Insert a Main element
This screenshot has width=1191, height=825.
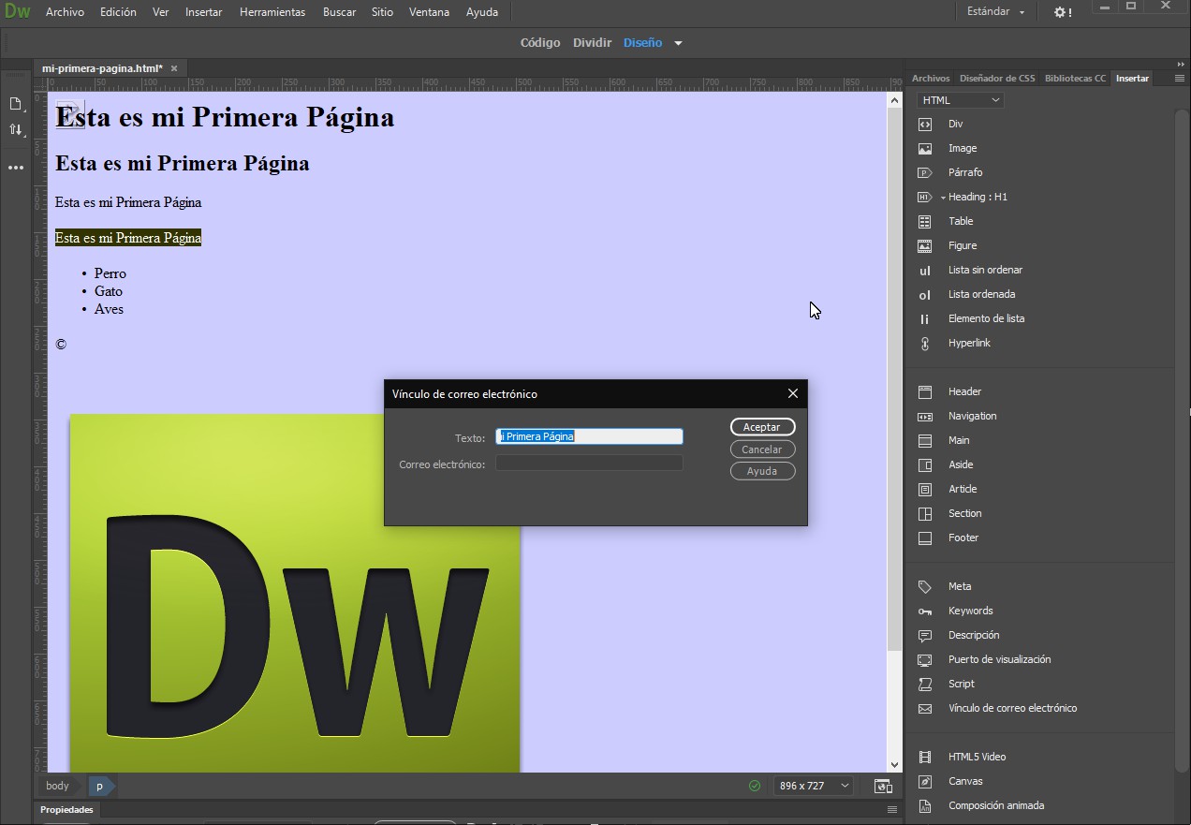coord(959,440)
